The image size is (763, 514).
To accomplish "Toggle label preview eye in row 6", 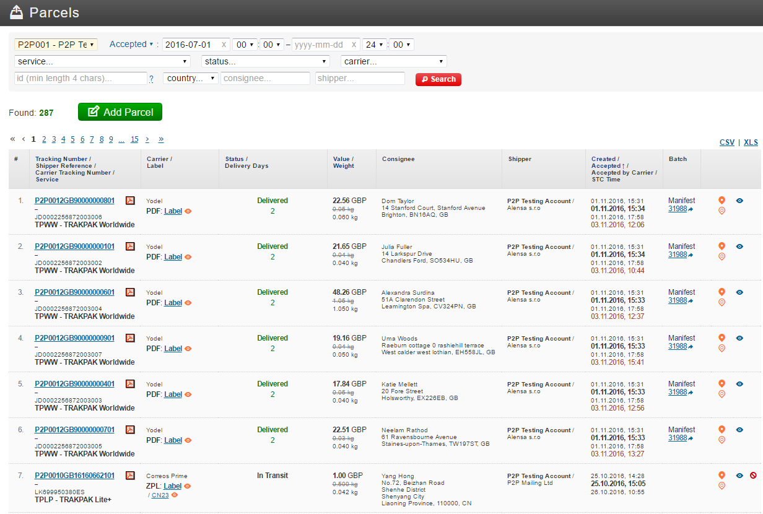I will tap(188, 440).
